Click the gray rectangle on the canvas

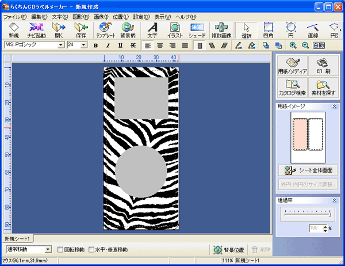pos(141,98)
